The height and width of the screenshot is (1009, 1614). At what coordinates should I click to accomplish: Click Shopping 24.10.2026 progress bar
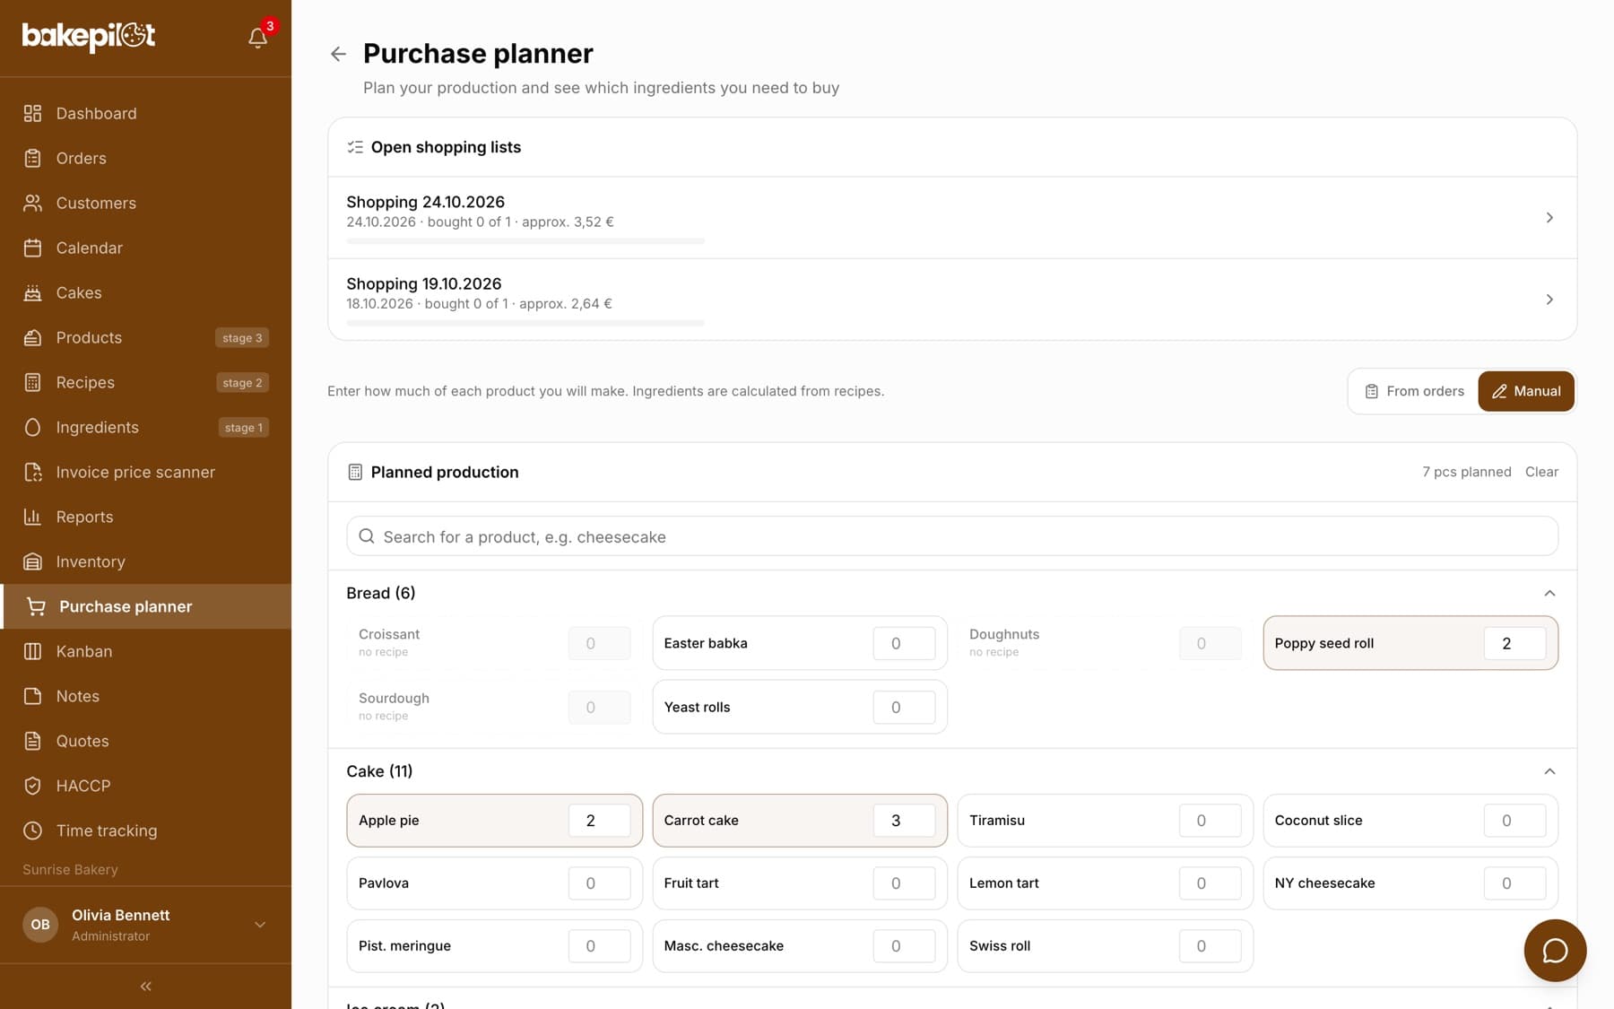click(x=525, y=241)
